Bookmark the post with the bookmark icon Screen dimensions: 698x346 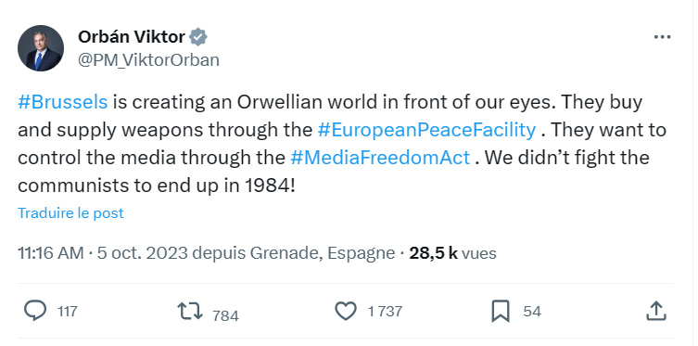[x=501, y=311]
